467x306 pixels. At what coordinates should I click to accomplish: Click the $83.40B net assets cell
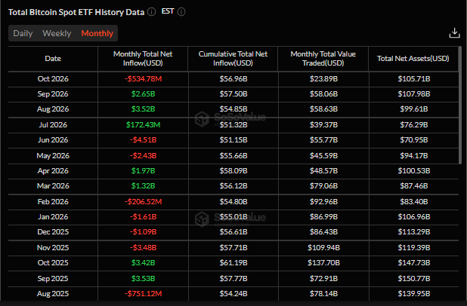click(414, 202)
